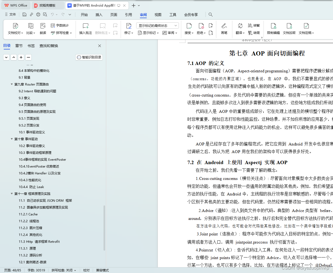Select the 章节 navigation tab
This screenshot has width=333, height=273.
click(x=19, y=46)
